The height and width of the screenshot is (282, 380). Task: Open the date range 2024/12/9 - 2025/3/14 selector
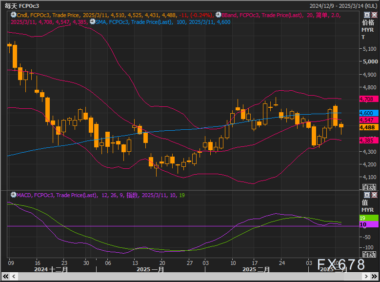tap(343, 5)
